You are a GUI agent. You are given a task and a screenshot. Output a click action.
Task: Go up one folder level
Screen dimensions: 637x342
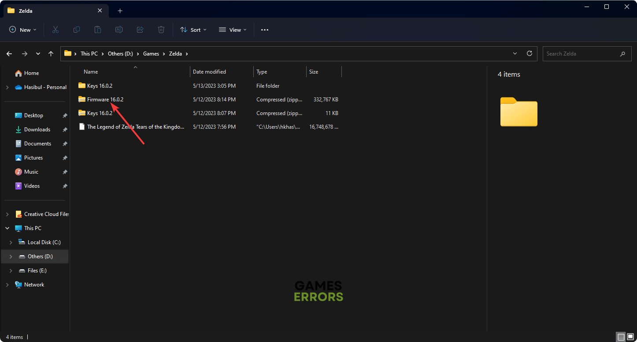51,54
